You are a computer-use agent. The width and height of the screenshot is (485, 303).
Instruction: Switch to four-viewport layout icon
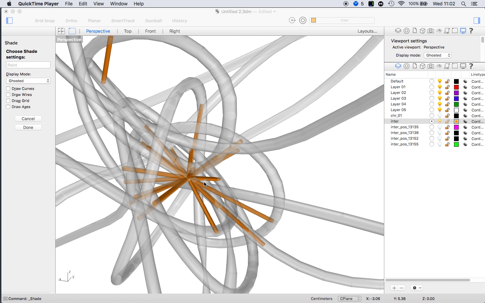click(x=61, y=31)
